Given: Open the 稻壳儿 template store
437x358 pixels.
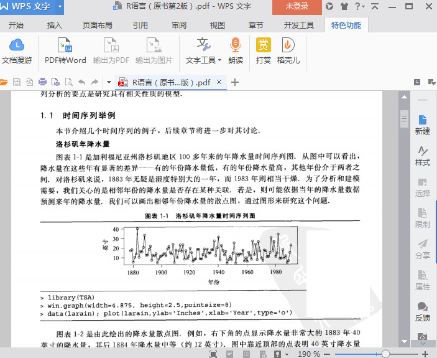Looking at the screenshot, I should pyautogui.click(x=288, y=51).
